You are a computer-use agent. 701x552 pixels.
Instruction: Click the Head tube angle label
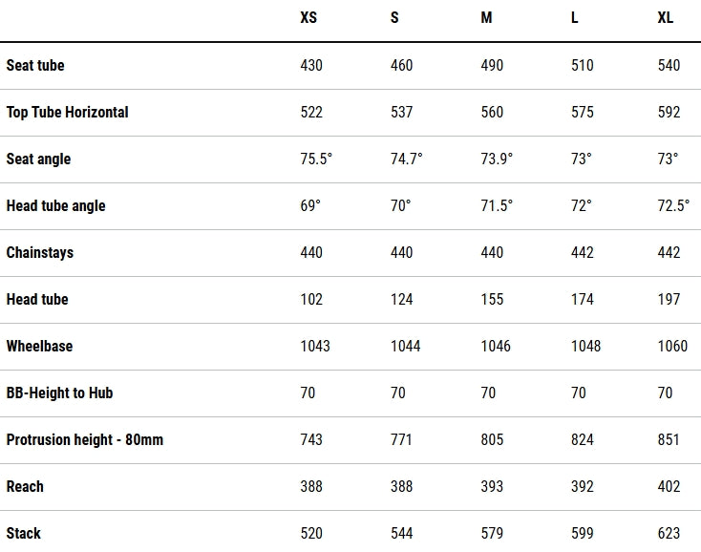tap(56, 206)
